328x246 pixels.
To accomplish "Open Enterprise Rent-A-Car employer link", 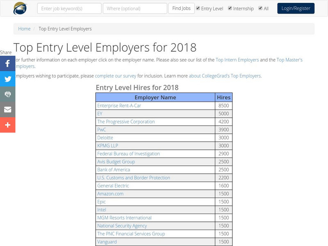I will tap(119, 106).
